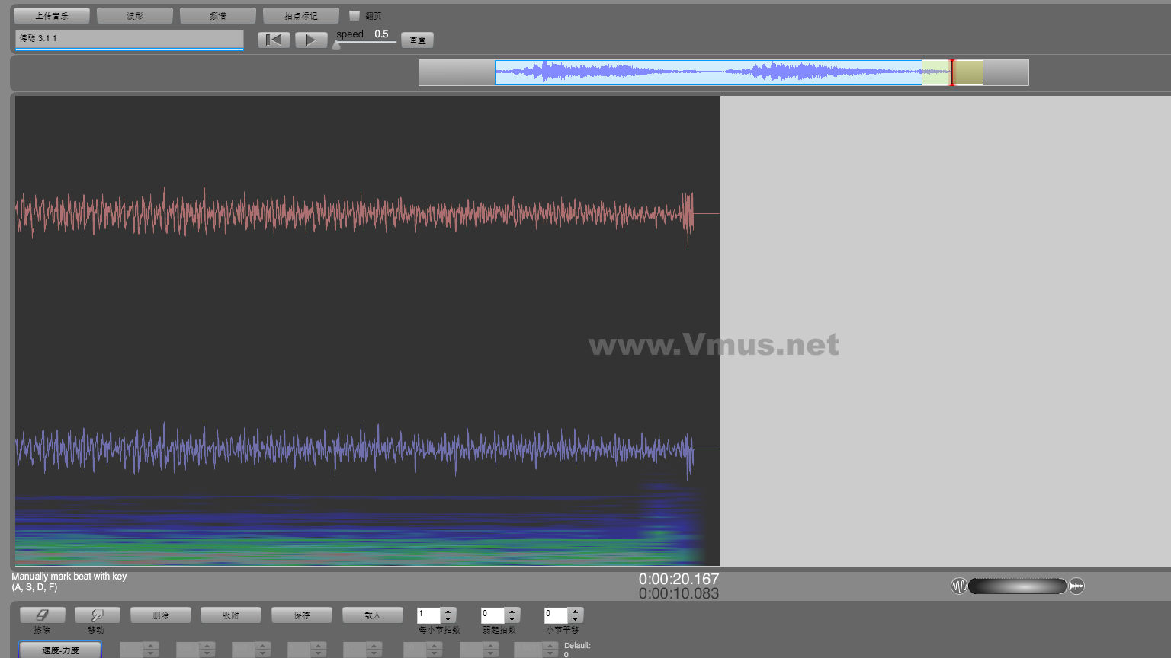1171x658 pixels.
Task: Open the 波形 waveform view
Action: click(x=135, y=15)
